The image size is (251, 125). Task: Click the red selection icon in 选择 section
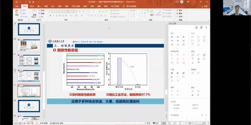pos(204,55)
